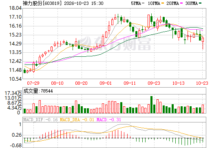Click the 成交量:78544 volume label
Image resolution: width=212 pixels, height=148 pixels.
point(38,91)
